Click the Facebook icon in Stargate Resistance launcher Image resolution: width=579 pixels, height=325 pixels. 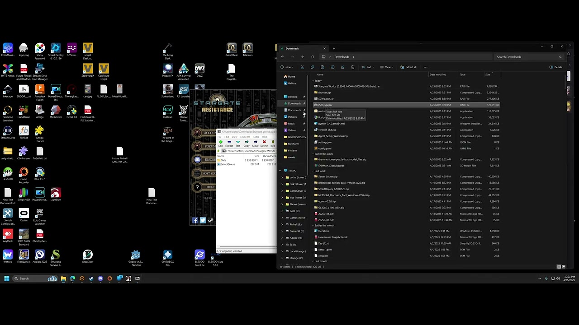coord(195,220)
